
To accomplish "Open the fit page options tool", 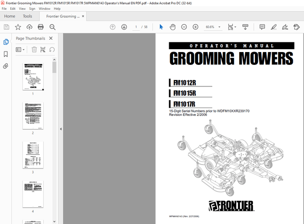I will tap(230, 27).
